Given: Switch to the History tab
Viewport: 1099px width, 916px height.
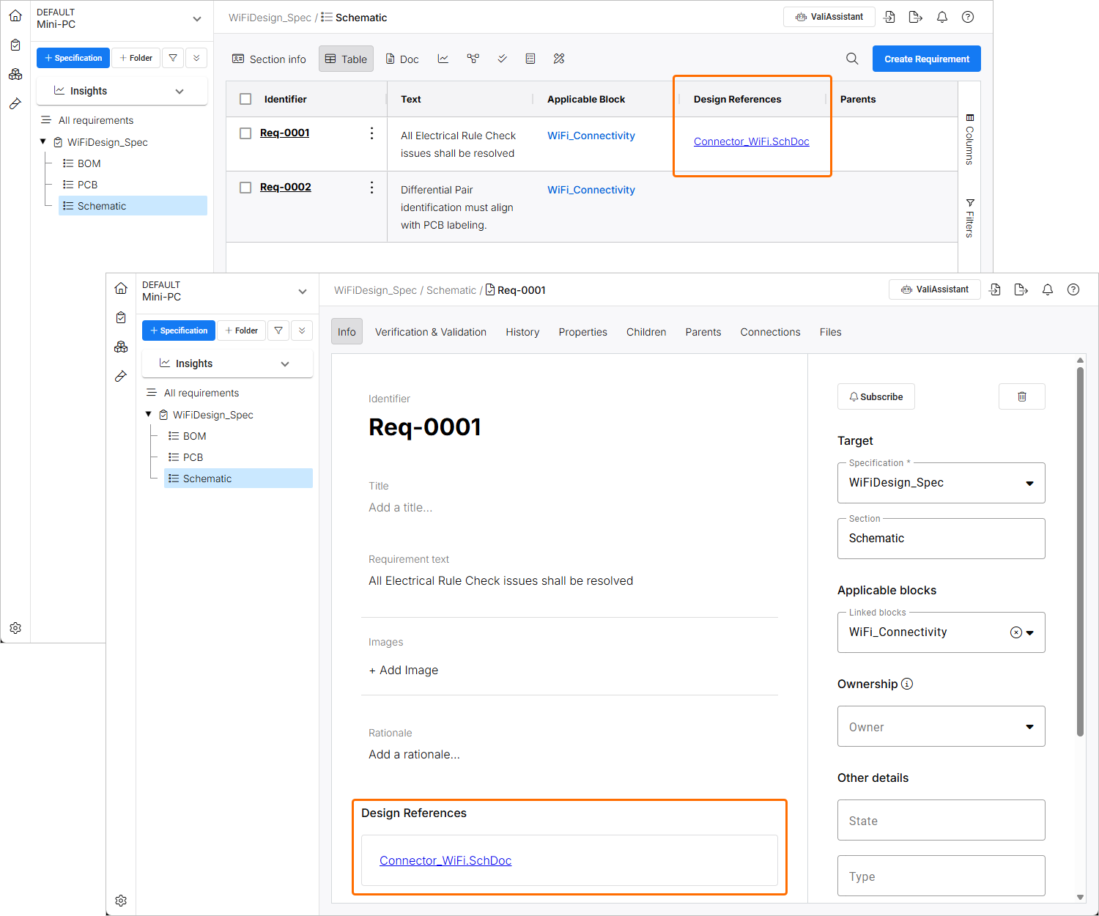Looking at the screenshot, I should coord(522,332).
